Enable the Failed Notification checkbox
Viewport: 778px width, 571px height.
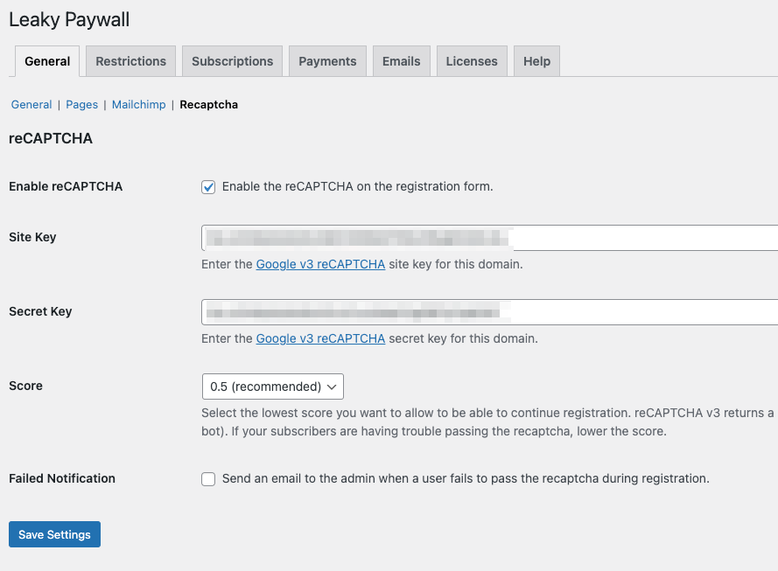(208, 479)
